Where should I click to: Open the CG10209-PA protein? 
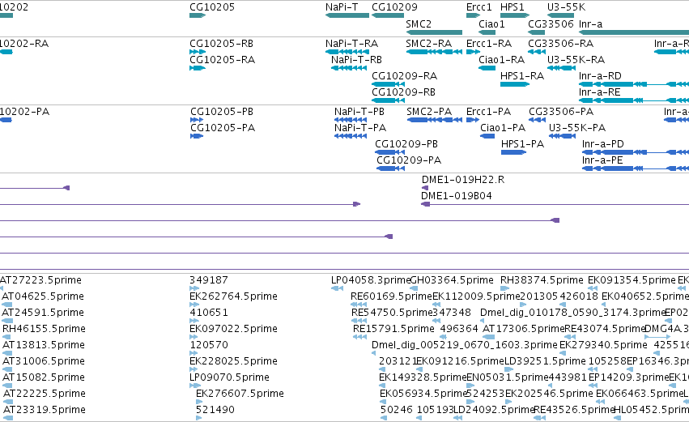(390, 168)
